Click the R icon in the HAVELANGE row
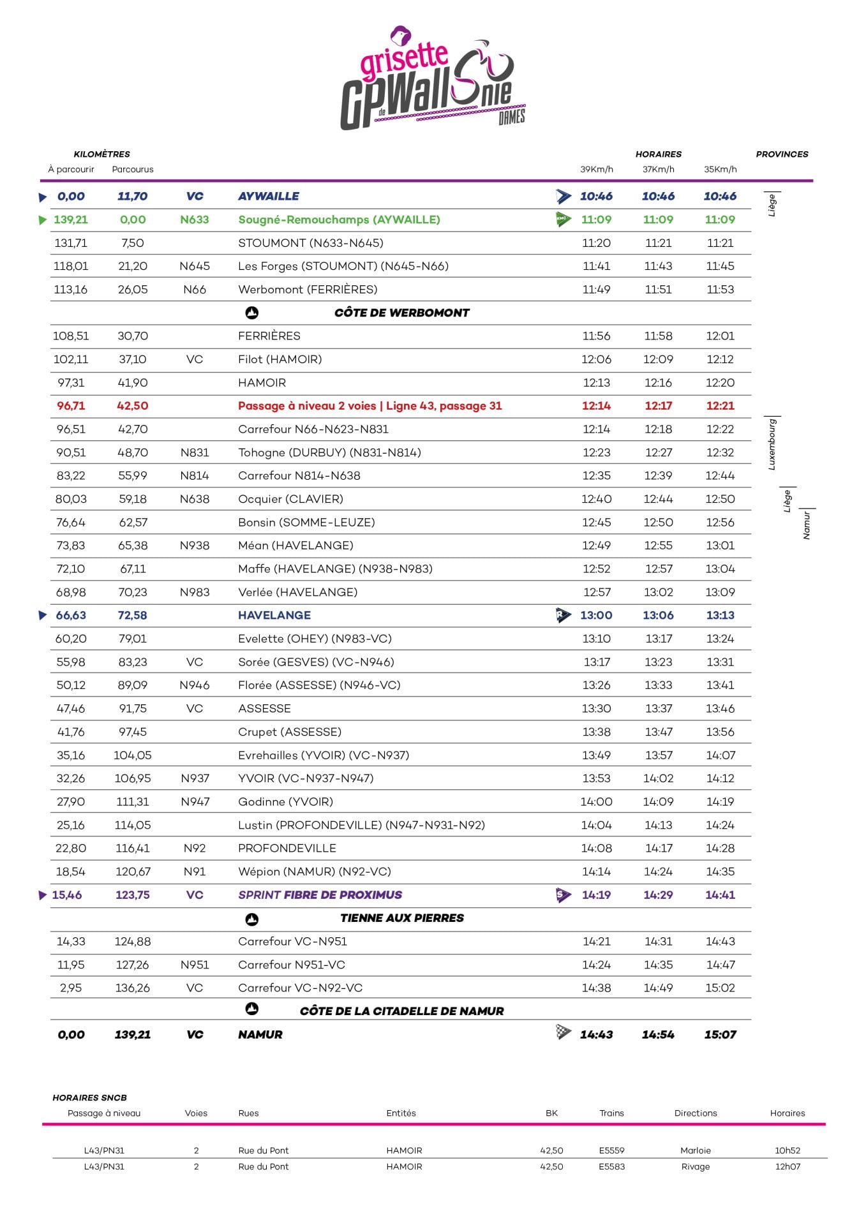 [564, 615]
